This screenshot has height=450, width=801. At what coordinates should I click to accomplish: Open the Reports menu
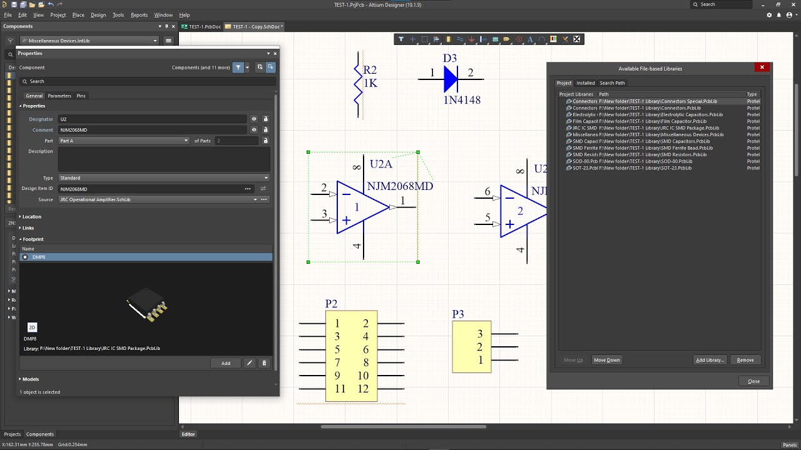click(139, 15)
